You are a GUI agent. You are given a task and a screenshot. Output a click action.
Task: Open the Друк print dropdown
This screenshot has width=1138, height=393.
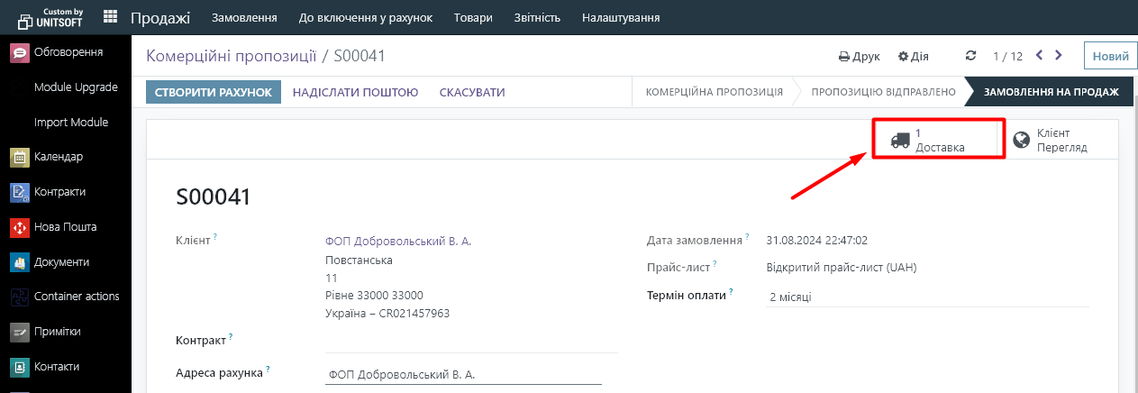[x=859, y=56]
